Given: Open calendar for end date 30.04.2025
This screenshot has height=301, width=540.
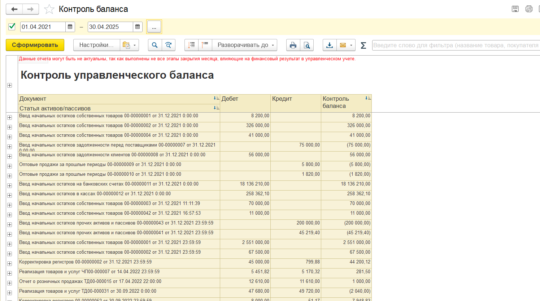Looking at the screenshot, I should point(138,27).
